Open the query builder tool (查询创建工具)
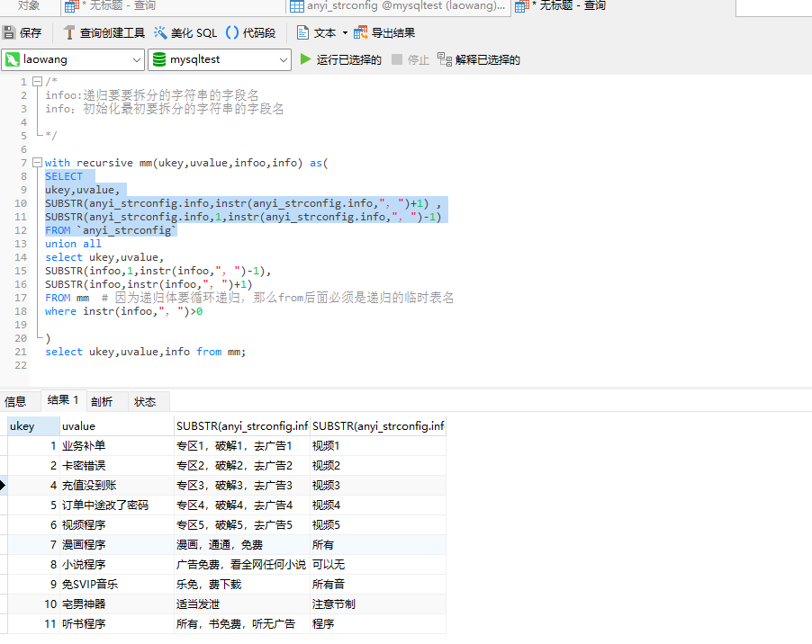 (x=104, y=33)
